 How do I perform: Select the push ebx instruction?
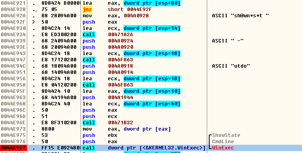tap(100, 135)
